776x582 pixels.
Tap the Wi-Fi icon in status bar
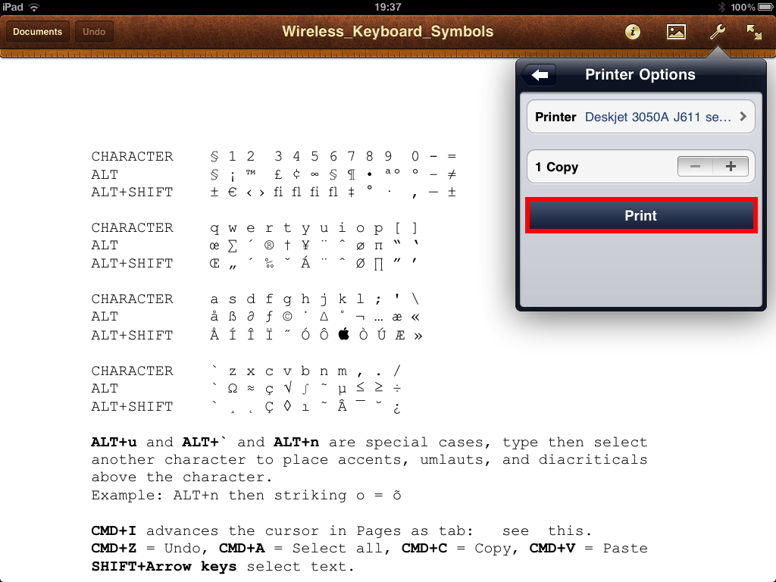[34, 7]
